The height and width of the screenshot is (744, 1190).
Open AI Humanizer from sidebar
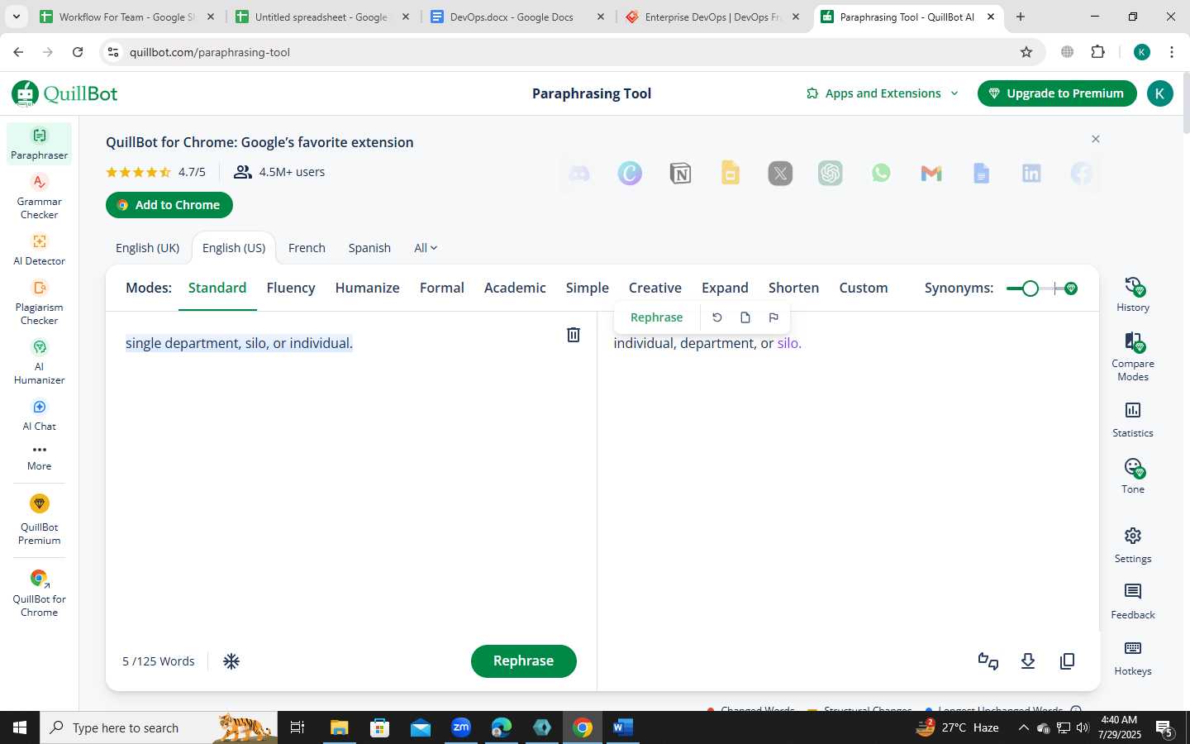point(39,361)
